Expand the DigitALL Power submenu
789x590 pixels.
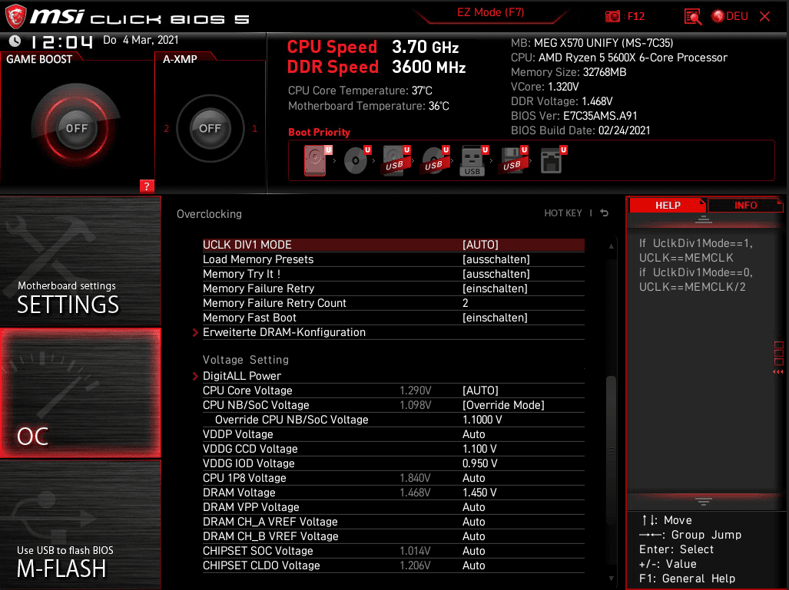(241, 376)
